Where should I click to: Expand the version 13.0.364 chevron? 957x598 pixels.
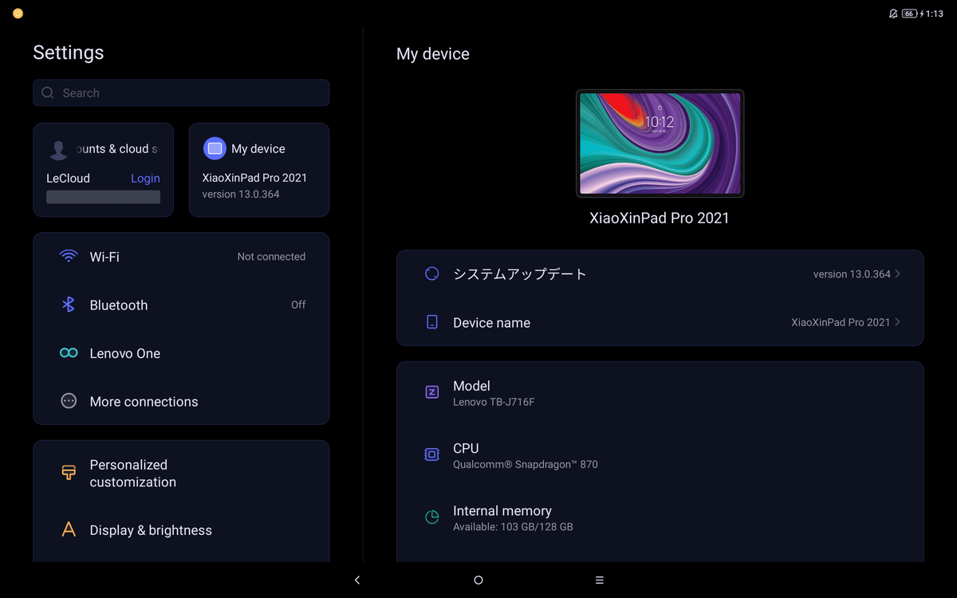(x=897, y=273)
